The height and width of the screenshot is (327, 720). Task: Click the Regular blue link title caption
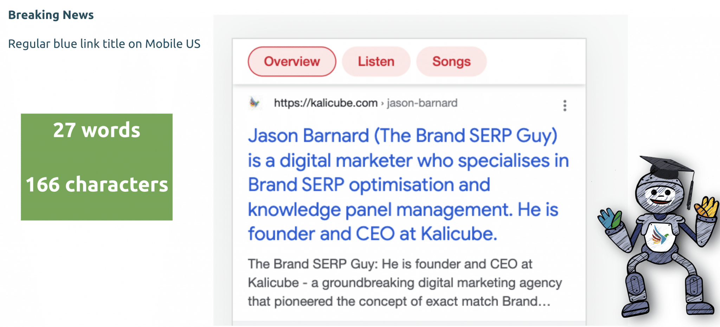(104, 44)
